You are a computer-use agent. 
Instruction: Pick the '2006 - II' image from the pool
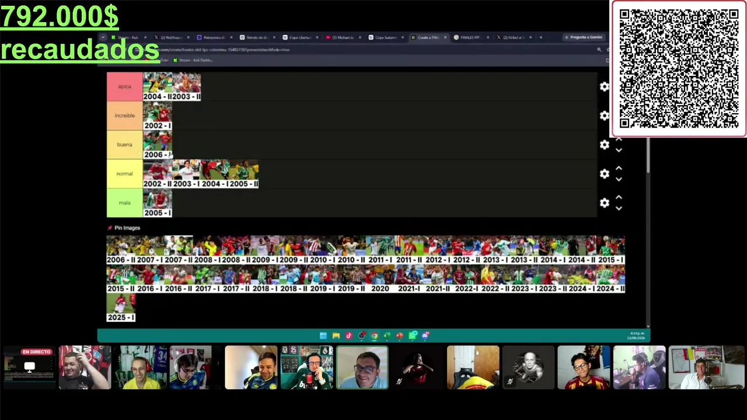tap(121, 250)
